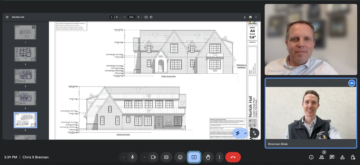Open the meeting details info icon
The image size is (360, 165).
tap(311, 157)
